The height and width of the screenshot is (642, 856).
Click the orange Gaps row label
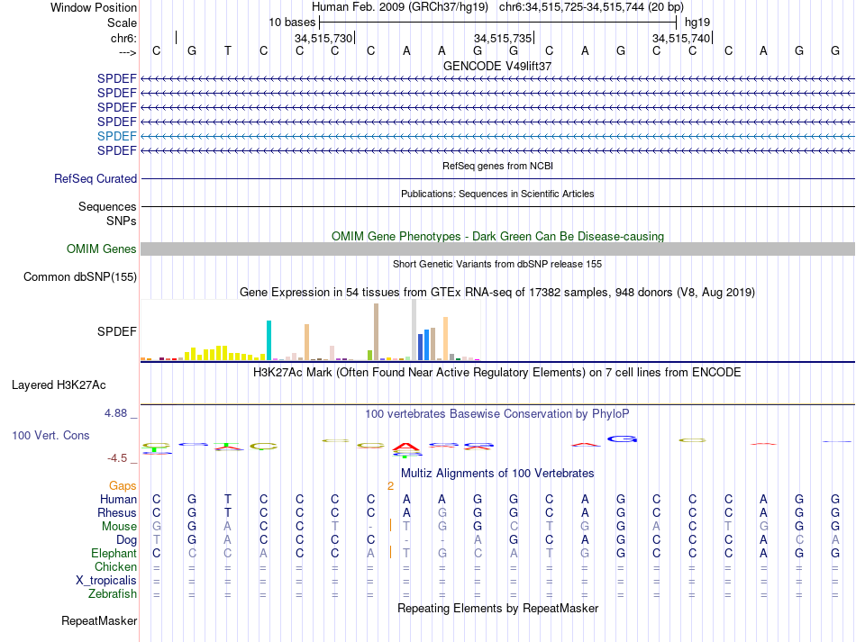123,485
